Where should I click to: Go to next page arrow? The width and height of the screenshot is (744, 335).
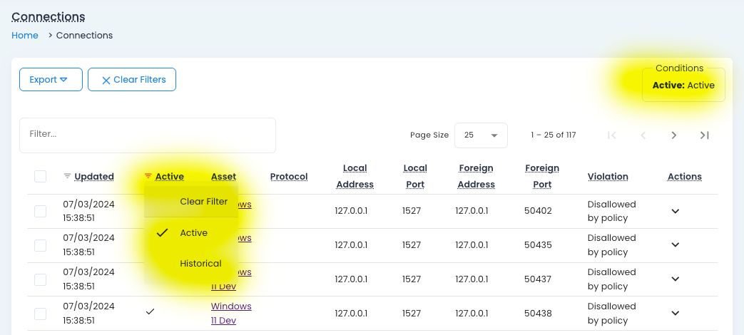click(x=674, y=135)
